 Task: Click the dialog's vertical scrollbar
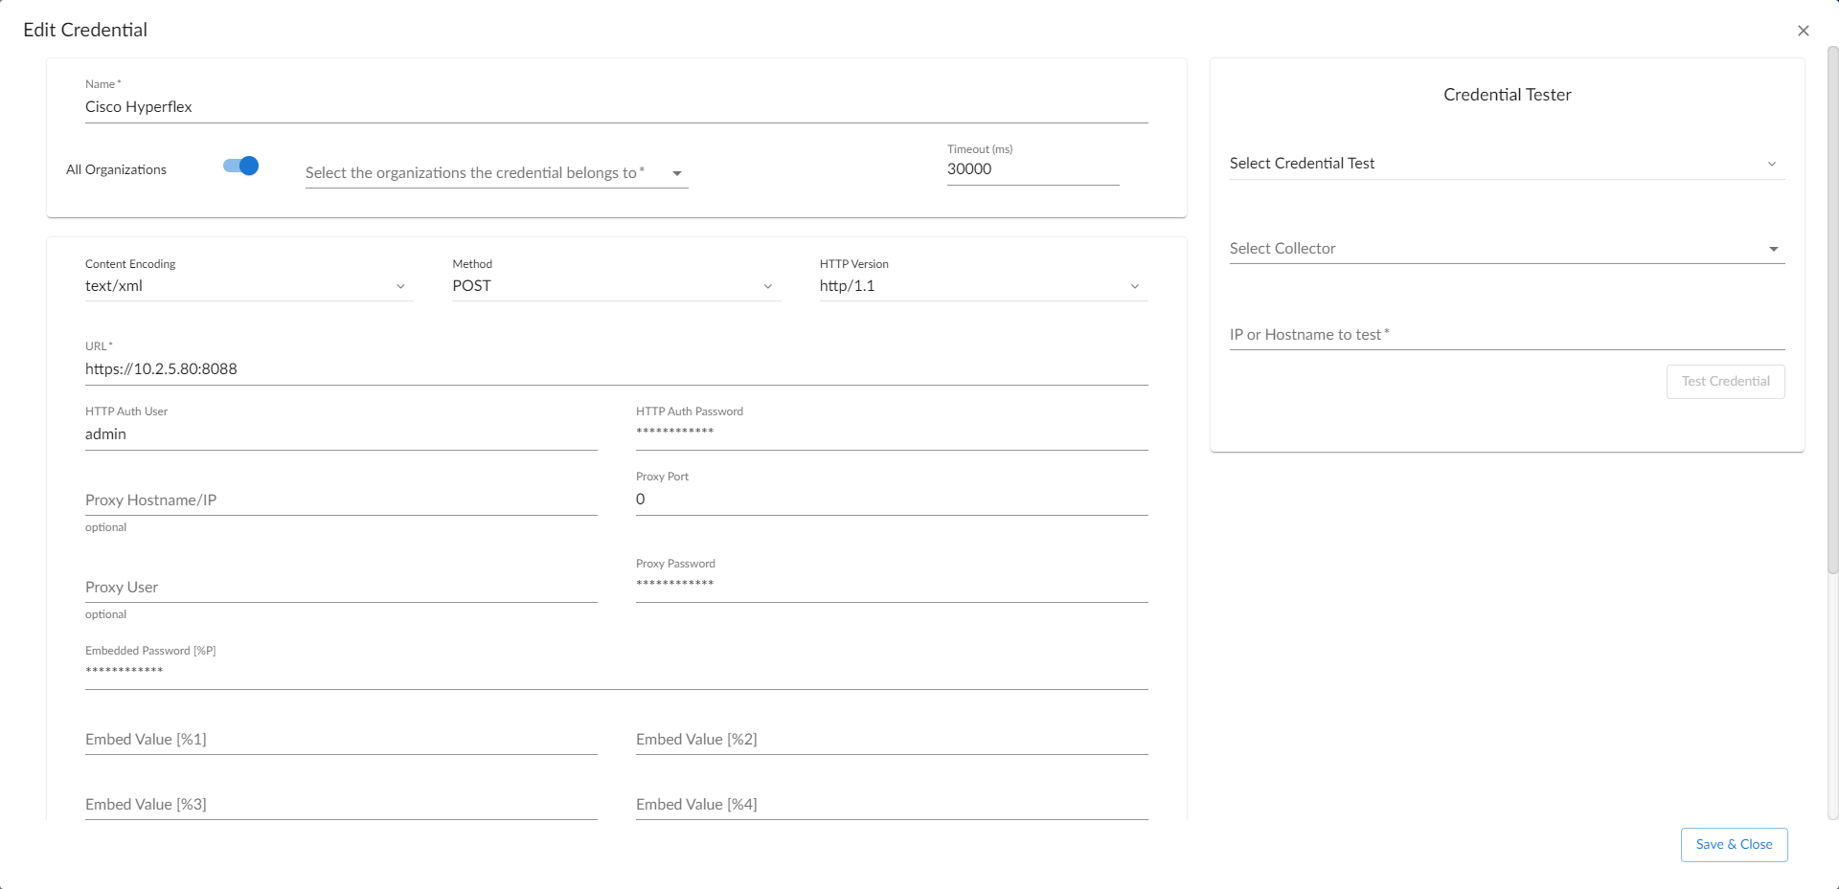(1832, 309)
